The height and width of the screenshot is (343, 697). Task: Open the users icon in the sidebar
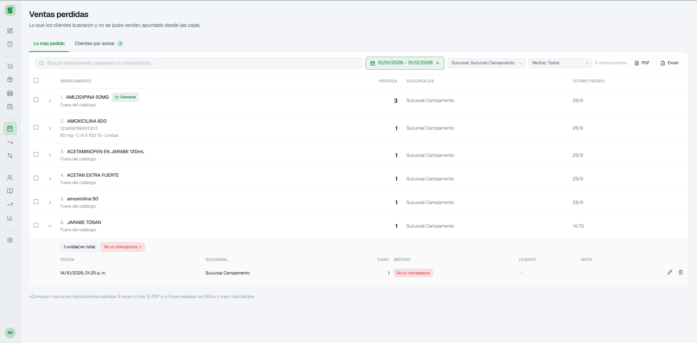(x=10, y=177)
